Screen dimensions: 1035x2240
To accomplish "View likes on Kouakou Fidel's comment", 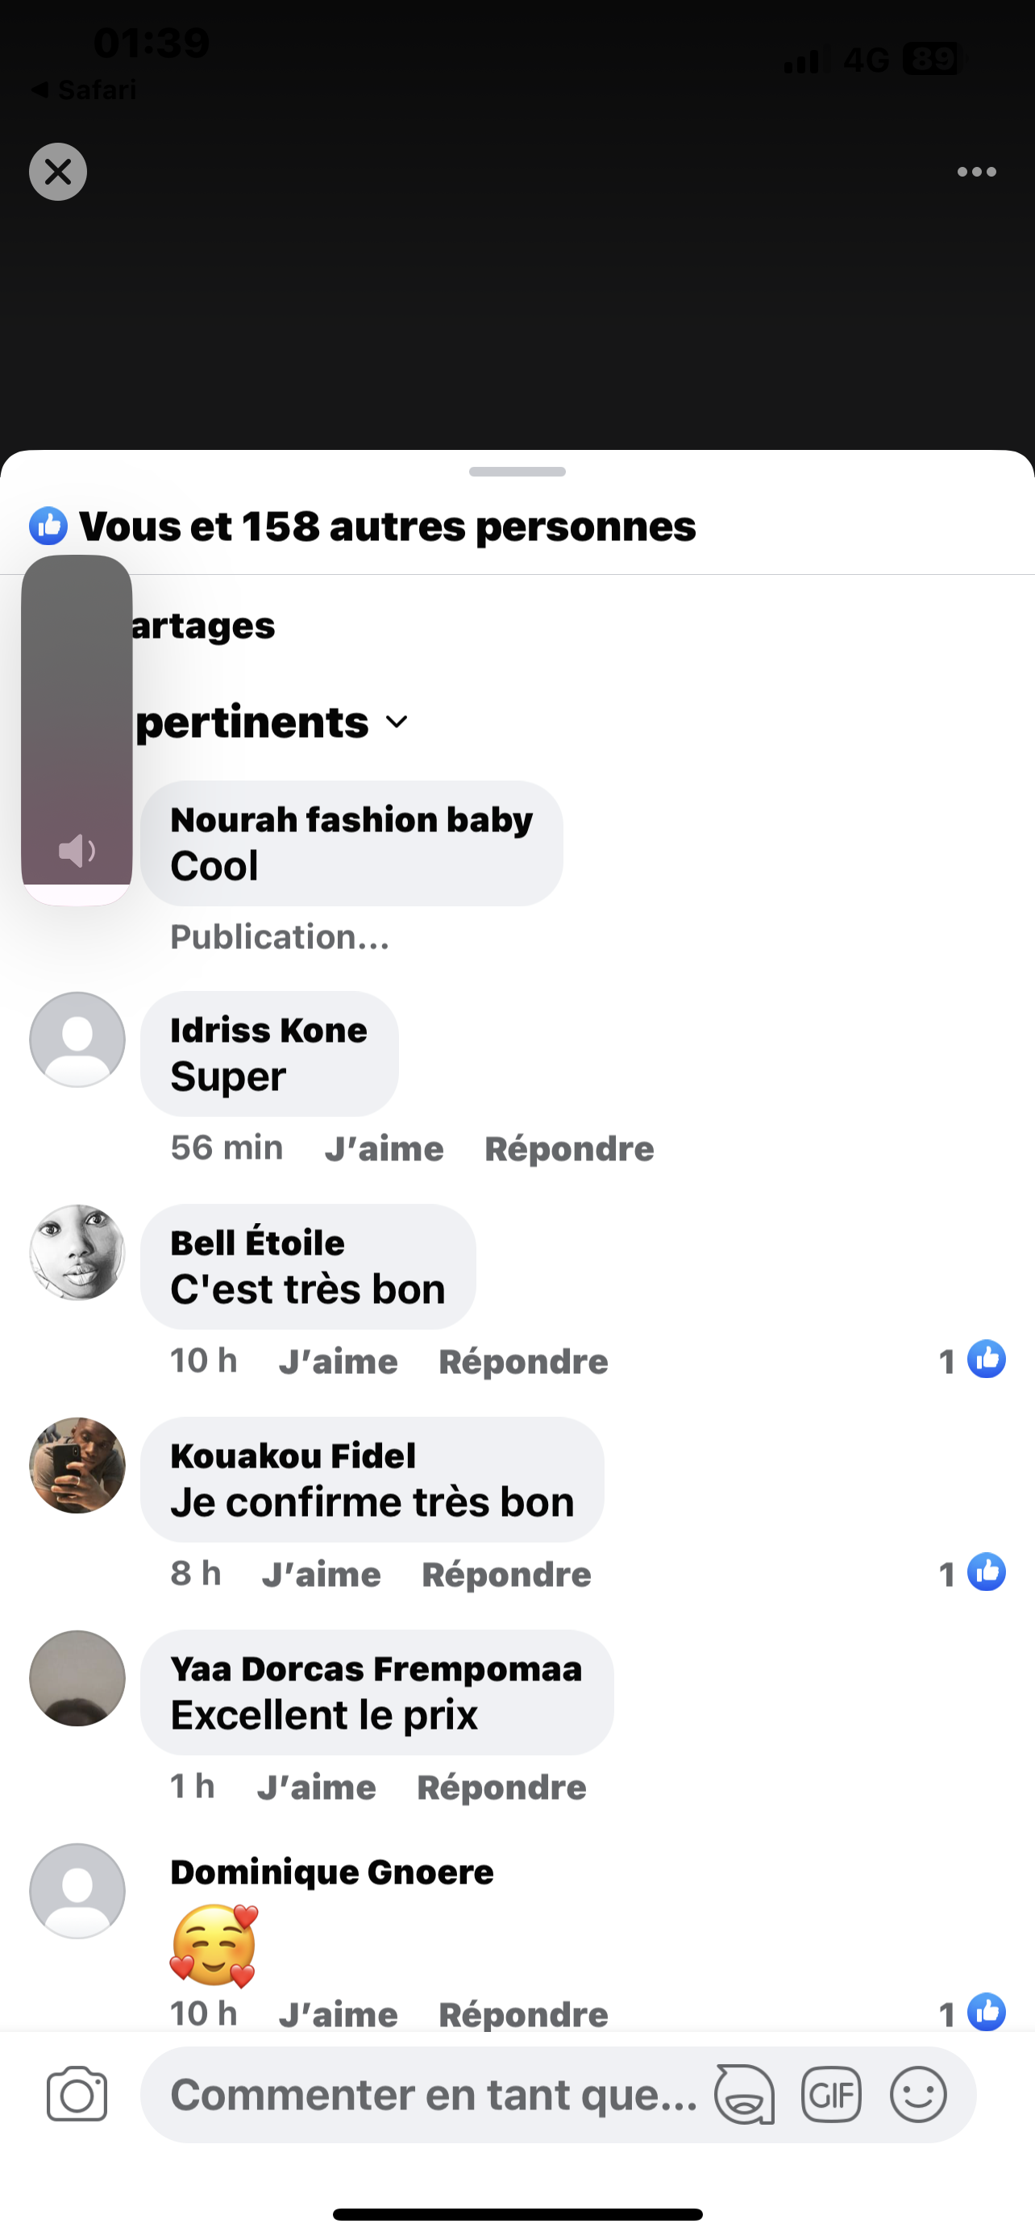I will 973,1573.
